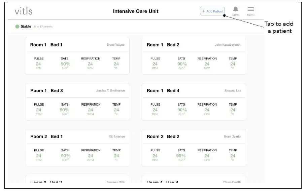Image resolution: width=304 pixels, height=192 pixels.
Task: Click TEMP reading in Room 1 Bed 4
Action: coord(233,110)
